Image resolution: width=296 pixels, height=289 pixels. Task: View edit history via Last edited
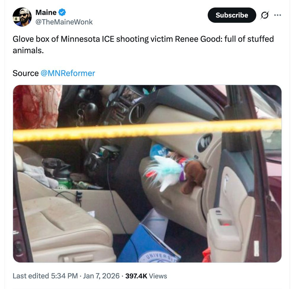(30, 276)
